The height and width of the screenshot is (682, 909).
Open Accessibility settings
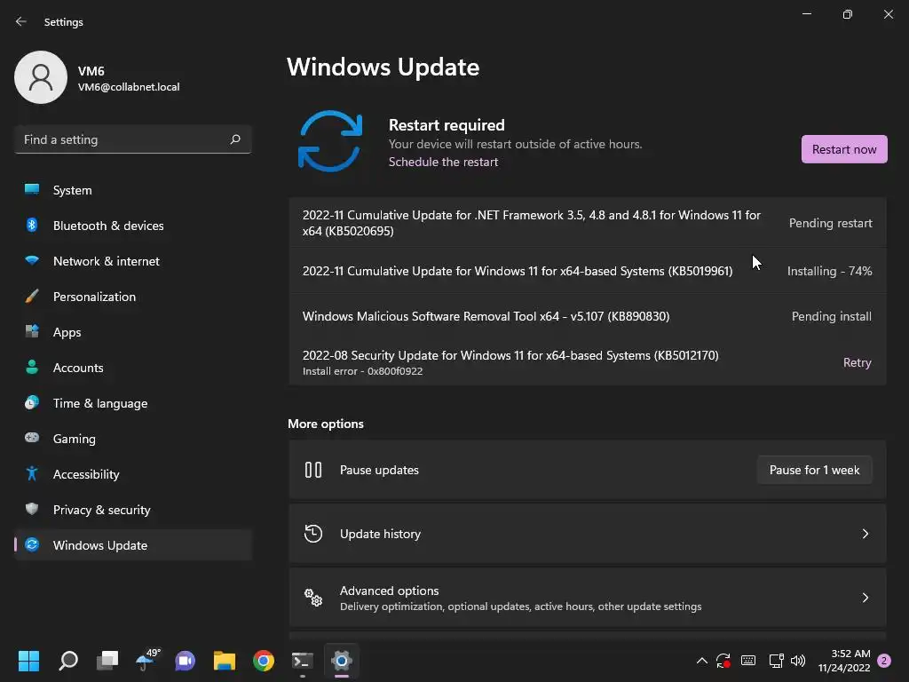[133, 474]
